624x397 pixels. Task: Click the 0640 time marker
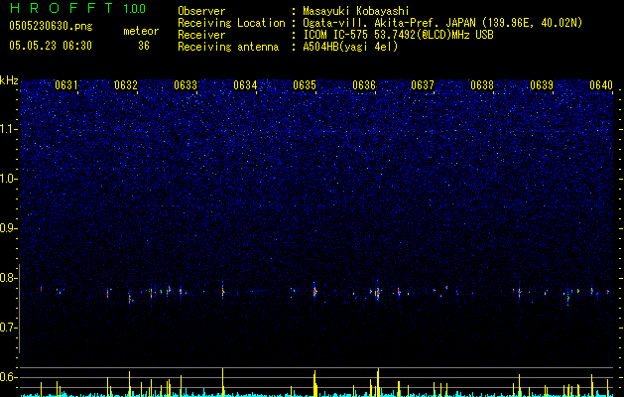(601, 85)
